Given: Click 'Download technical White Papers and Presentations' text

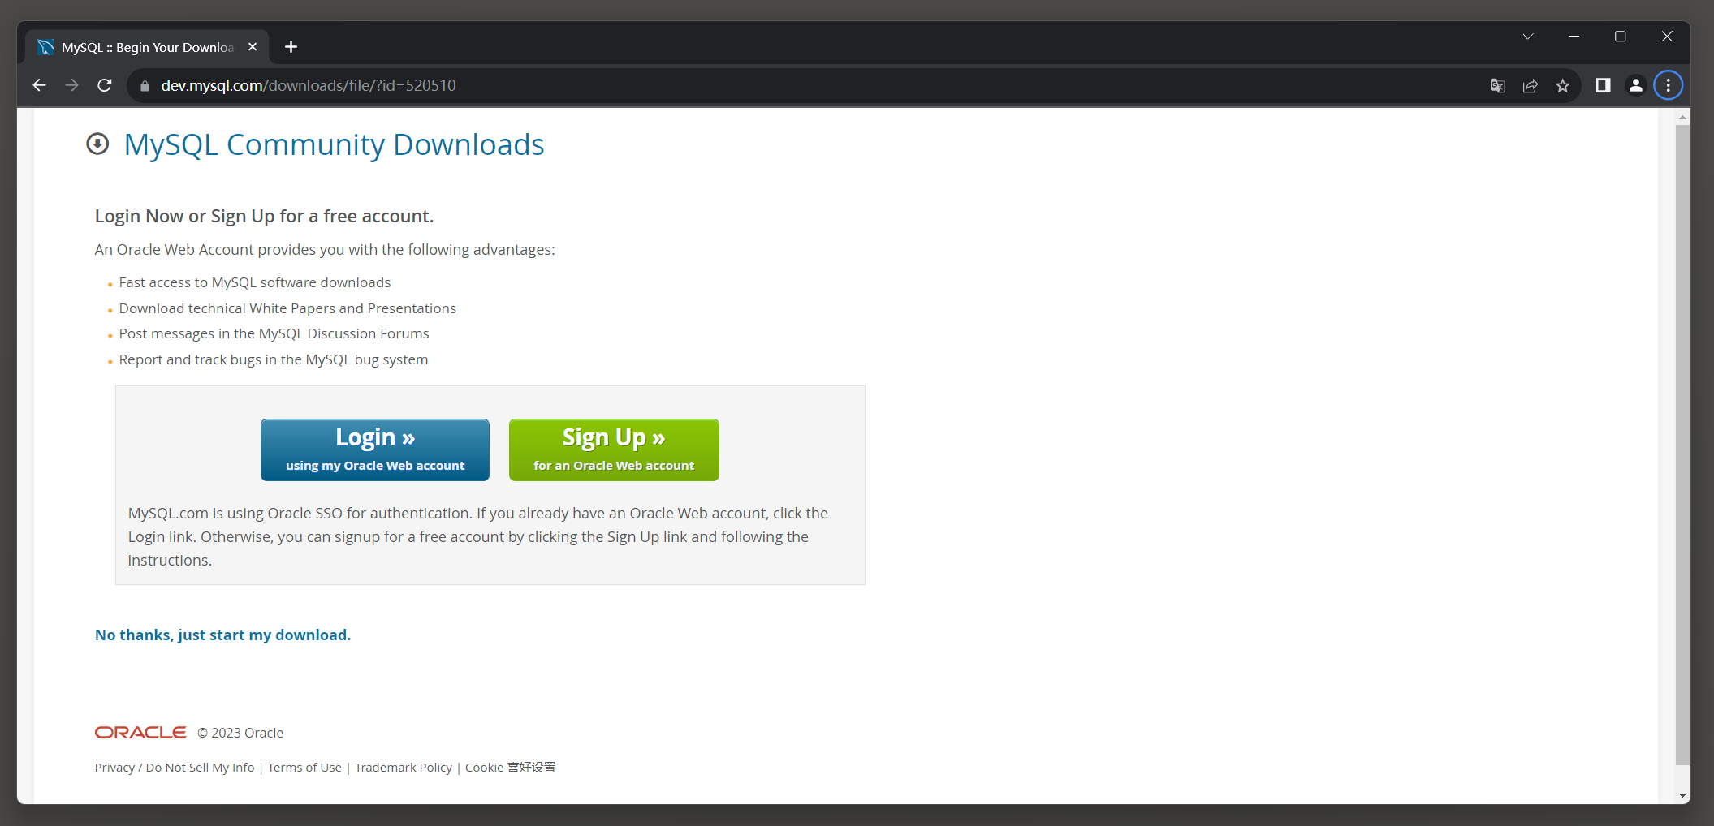Looking at the screenshot, I should click(287, 308).
